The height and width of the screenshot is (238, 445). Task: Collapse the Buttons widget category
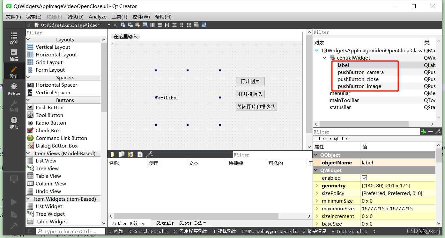[28, 100]
